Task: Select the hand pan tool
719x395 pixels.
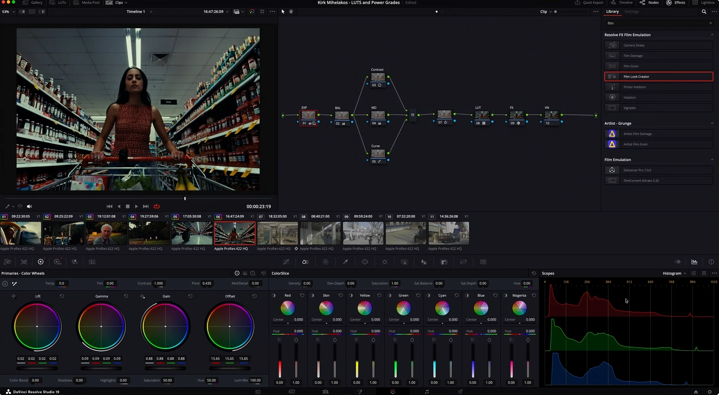Action: pyautogui.click(x=291, y=11)
